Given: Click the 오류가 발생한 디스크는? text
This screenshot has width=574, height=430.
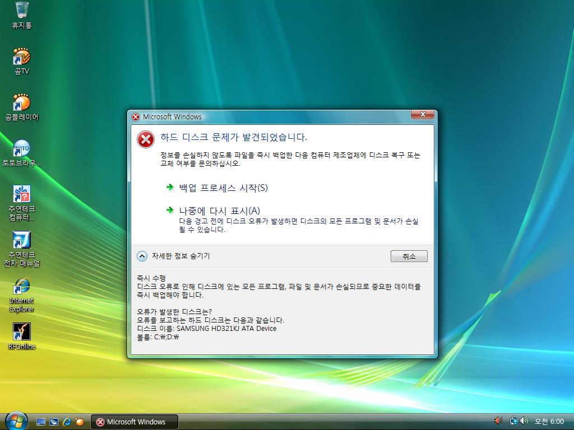Looking at the screenshot, I should [174, 312].
